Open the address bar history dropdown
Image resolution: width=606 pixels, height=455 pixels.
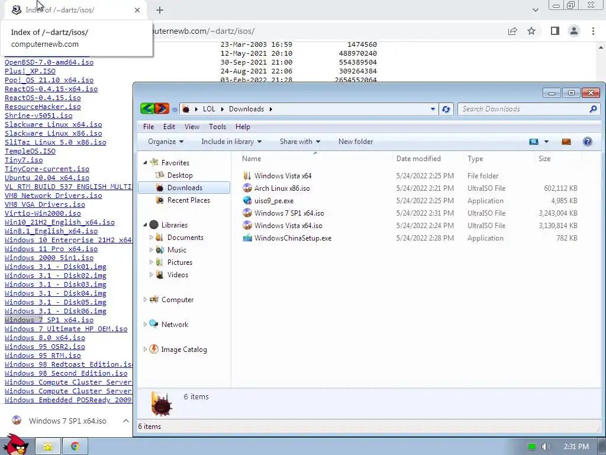click(433, 109)
